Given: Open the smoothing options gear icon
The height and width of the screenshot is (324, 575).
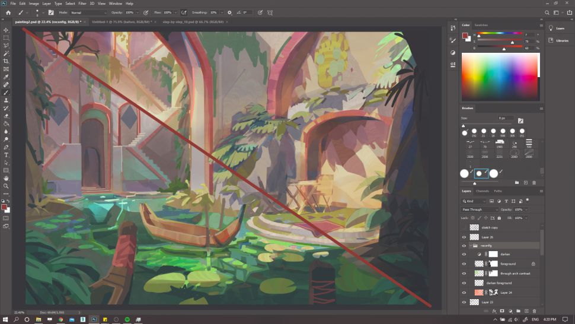Looking at the screenshot, I should 230,12.
